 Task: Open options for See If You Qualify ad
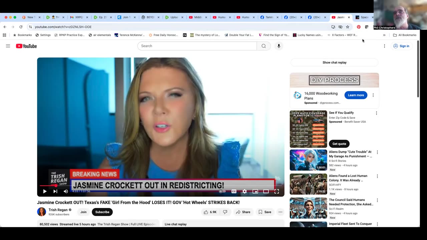coord(376,113)
